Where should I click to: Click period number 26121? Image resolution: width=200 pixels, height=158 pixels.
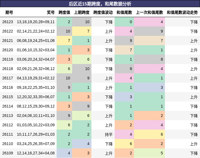(8, 41)
